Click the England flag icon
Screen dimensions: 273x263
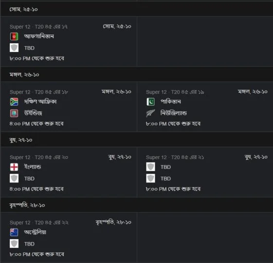click(14, 167)
